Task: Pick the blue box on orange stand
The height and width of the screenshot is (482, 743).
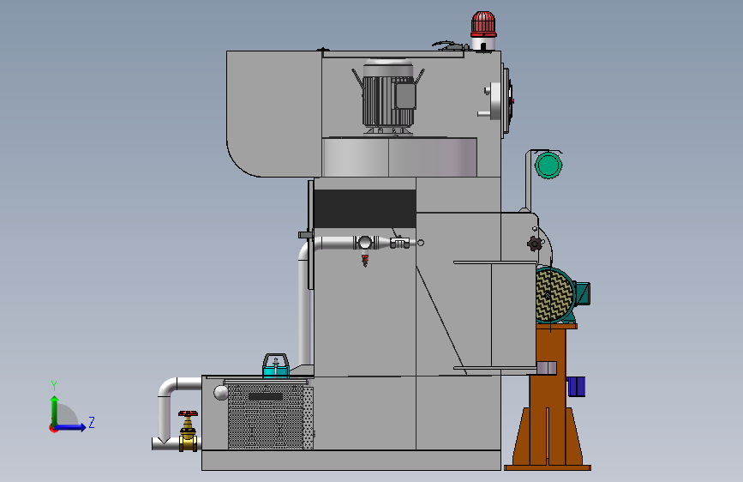Action: pyautogui.click(x=576, y=386)
